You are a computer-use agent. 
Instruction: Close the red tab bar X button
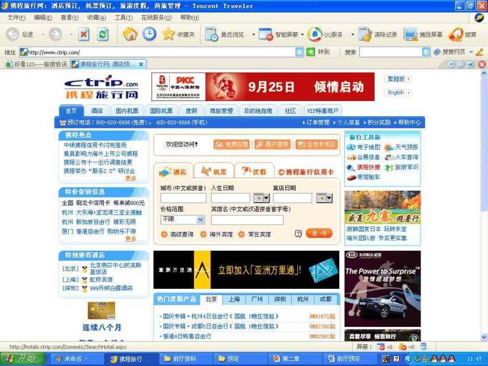point(482,65)
